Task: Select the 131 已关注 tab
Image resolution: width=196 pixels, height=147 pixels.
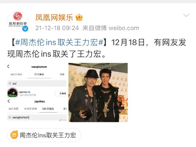Action: pyautogui.click(x=48, y=109)
